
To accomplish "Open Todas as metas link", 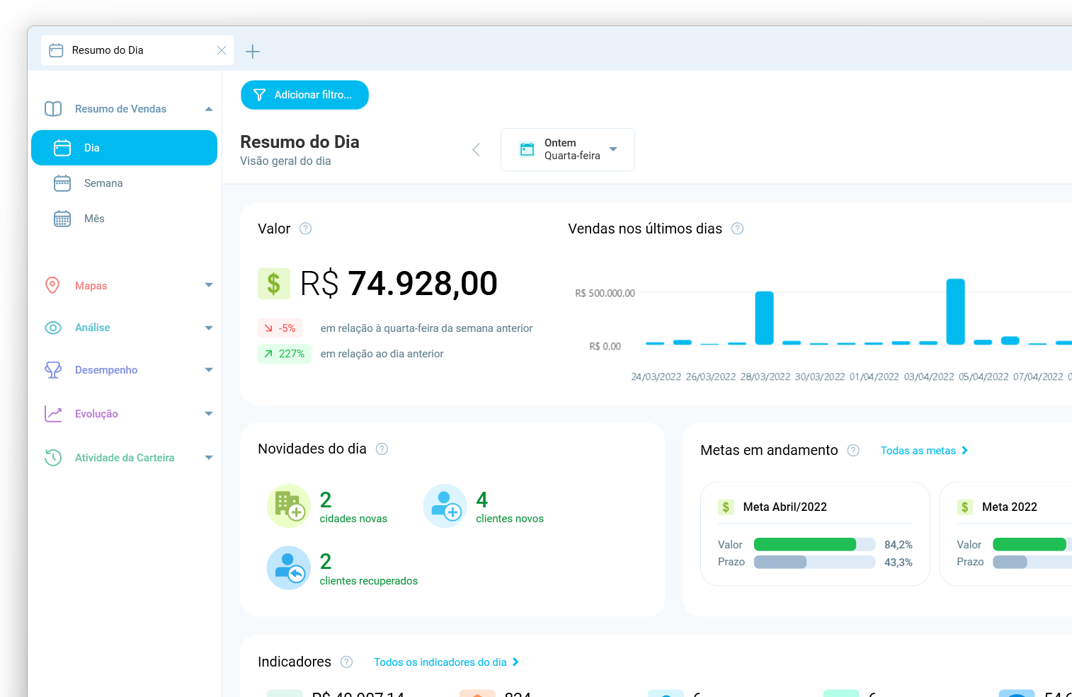I will tap(924, 451).
